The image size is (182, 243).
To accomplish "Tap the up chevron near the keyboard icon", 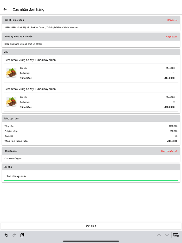I will coord(159,235).
